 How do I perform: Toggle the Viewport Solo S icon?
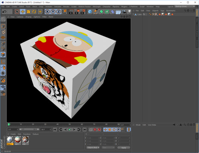(x=3, y=73)
